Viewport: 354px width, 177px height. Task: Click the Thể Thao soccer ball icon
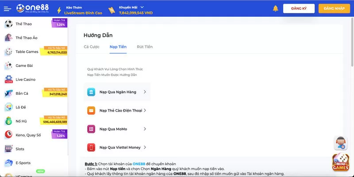pos(8,24)
